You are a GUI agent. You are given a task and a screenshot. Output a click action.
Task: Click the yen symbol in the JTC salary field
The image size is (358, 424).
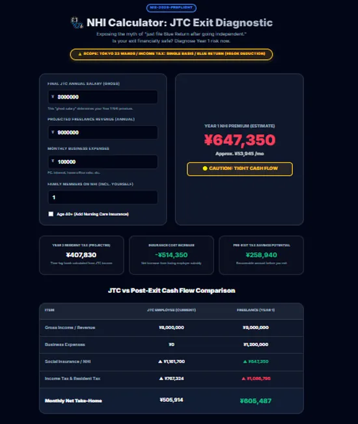pos(53,97)
